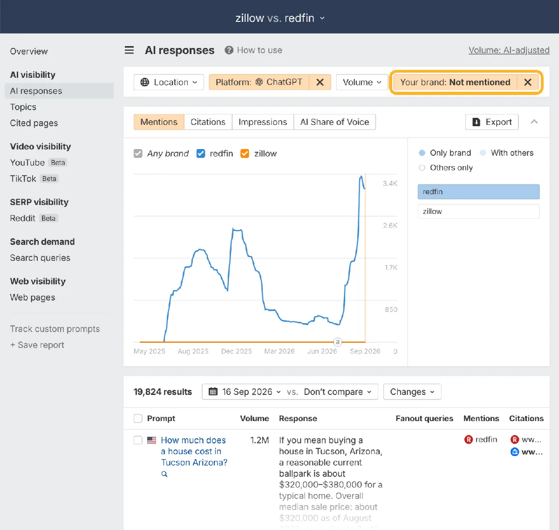559x530 pixels.
Task: Click the ChatGPT logo in Platform filter
Action: (259, 82)
